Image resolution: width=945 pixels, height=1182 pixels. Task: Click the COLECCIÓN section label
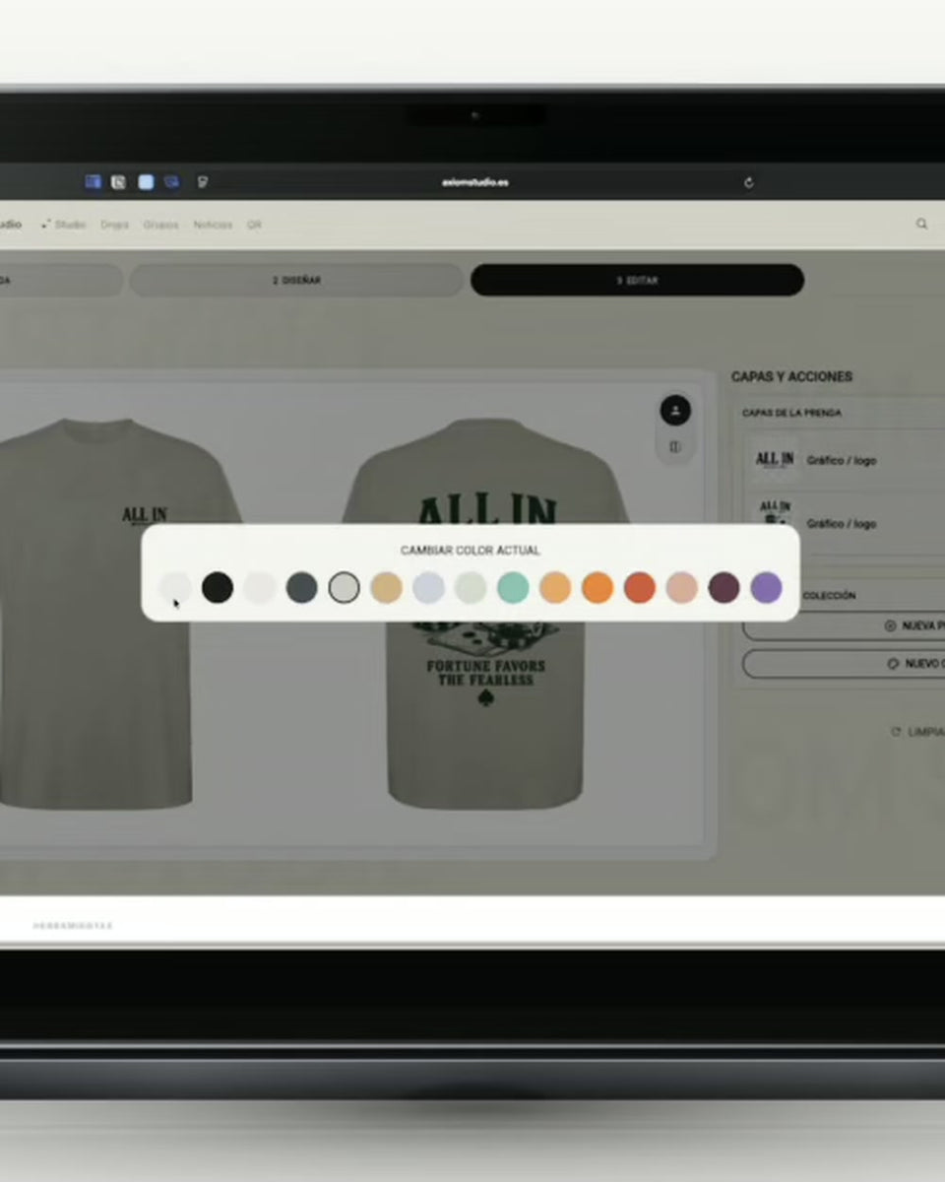829,596
